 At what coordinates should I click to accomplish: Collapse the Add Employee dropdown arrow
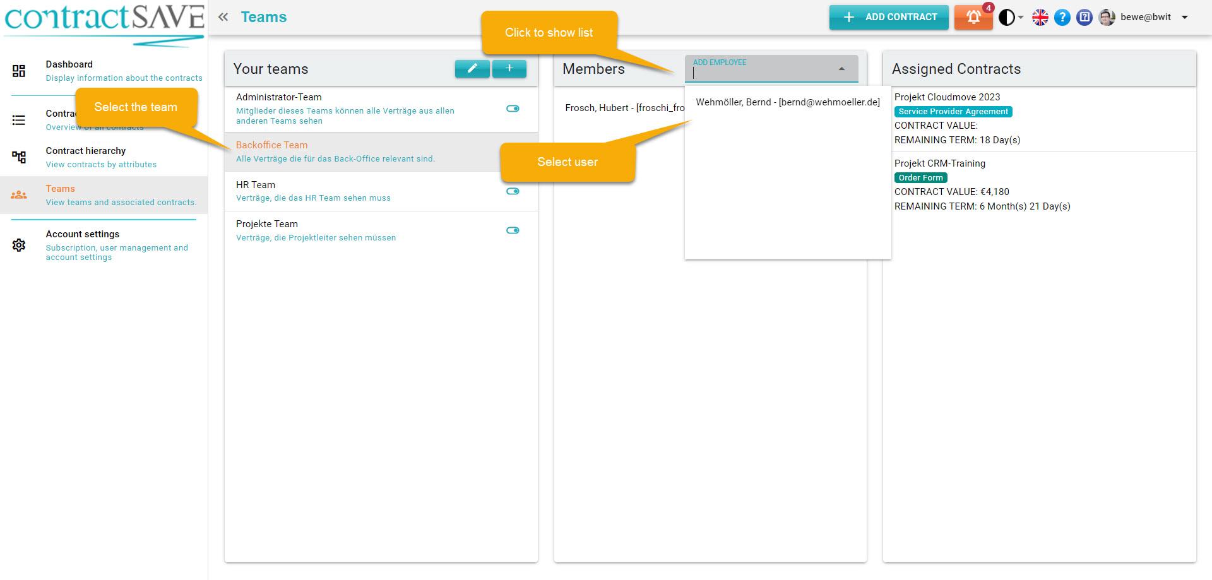pyautogui.click(x=841, y=69)
